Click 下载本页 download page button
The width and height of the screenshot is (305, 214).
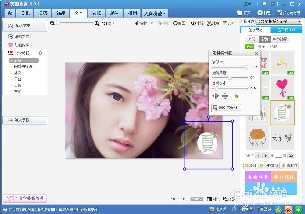point(269,166)
